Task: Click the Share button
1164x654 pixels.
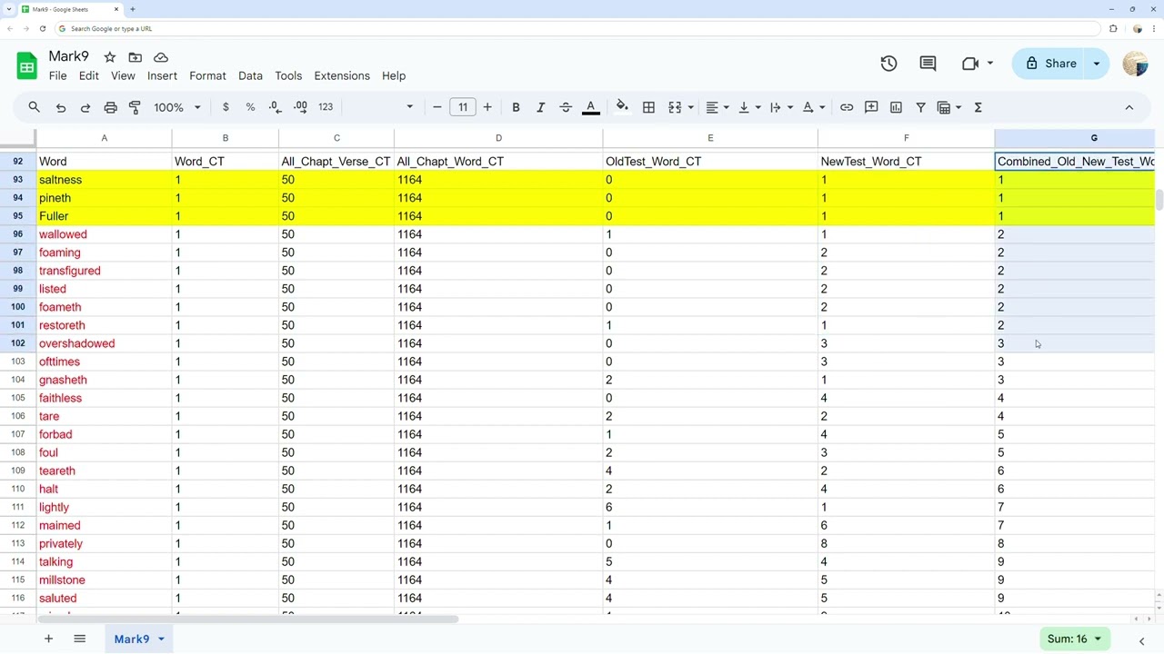Action: [1050, 64]
